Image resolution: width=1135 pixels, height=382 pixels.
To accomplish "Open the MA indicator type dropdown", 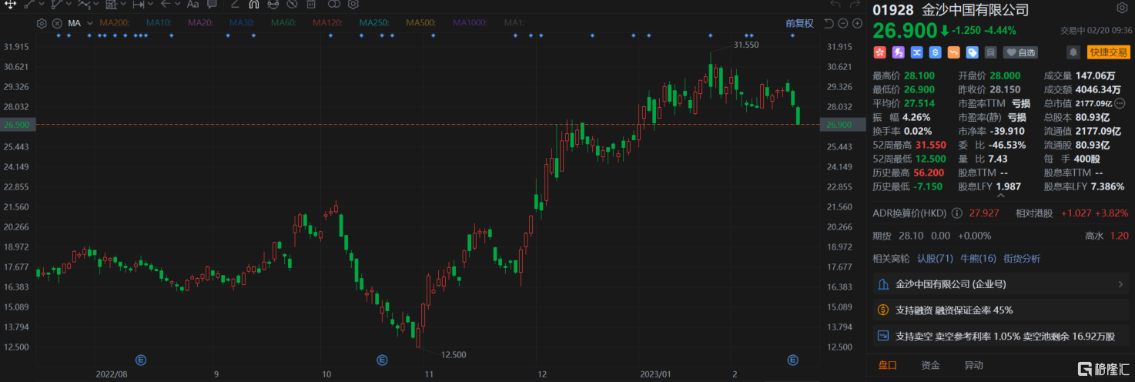I will pos(90,23).
